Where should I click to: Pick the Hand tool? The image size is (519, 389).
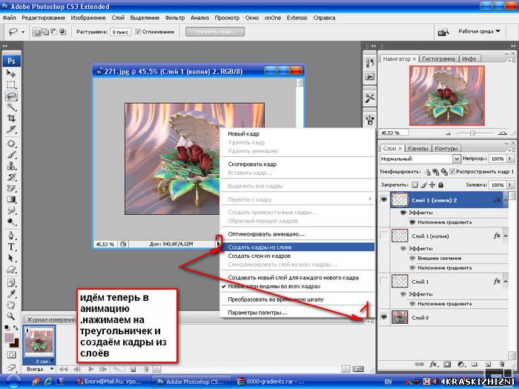[11, 305]
